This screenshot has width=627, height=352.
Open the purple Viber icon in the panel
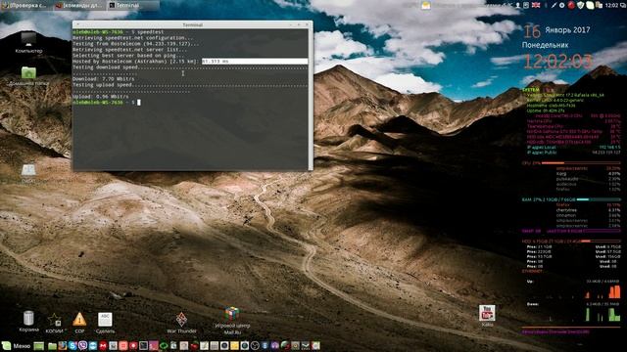pyautogui.click(x=82, y=345)
